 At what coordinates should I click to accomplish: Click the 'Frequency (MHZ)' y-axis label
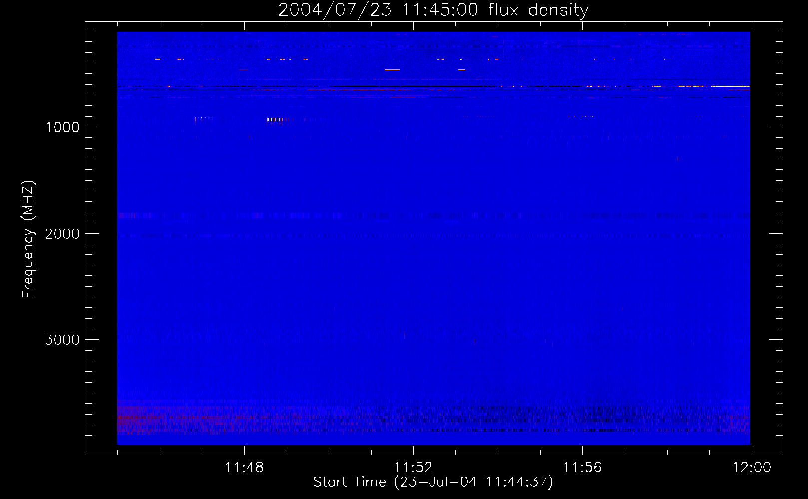pos(29,240)
